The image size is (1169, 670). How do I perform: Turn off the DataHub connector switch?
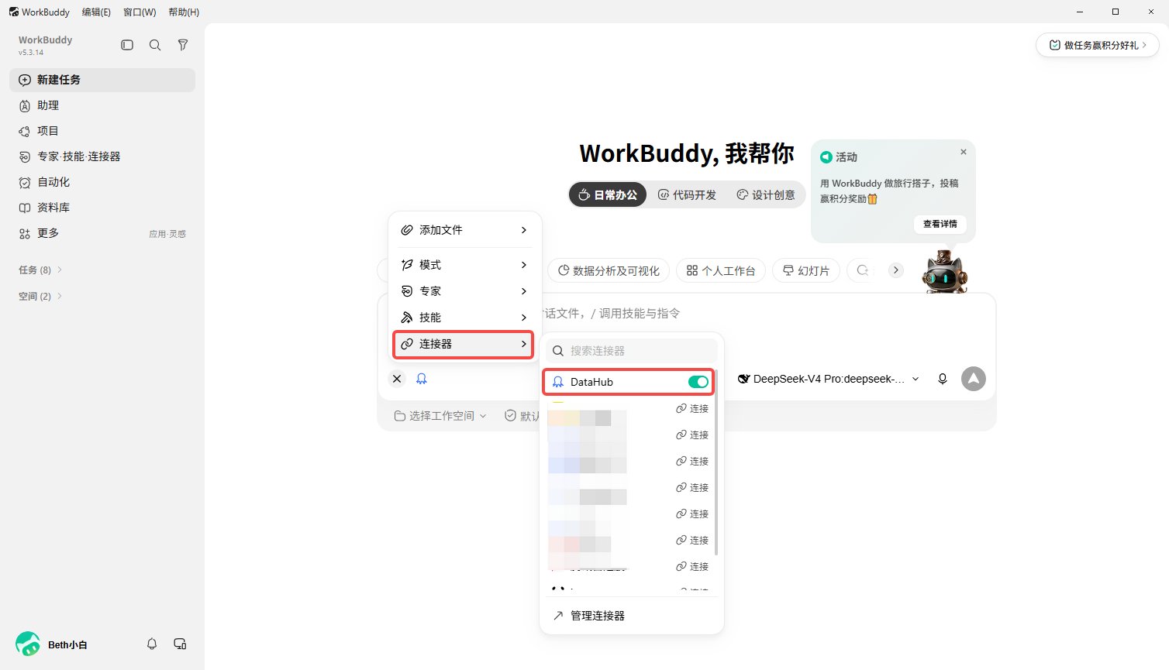[x=698, y=382]
